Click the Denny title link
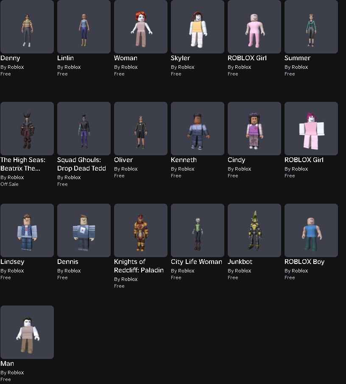 pyautogui.click(x=10, y=58)
